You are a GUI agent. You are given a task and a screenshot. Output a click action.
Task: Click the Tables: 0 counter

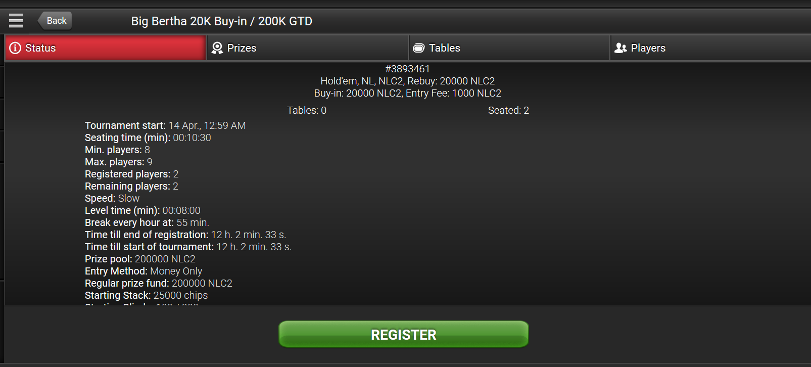click(307, 110)
